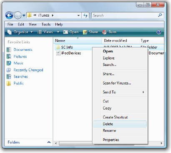Choose Explore in the context menu
Image resolution: width=171 pixels, height=153 pixels.
click(x=120, y=58)
